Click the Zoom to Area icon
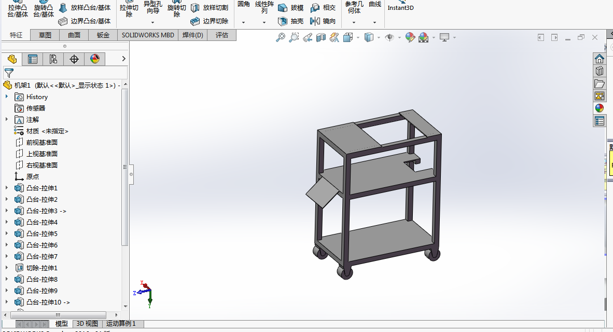Image resolution: width=613 pixels, height=332 pixels. (x=294, y=37)
